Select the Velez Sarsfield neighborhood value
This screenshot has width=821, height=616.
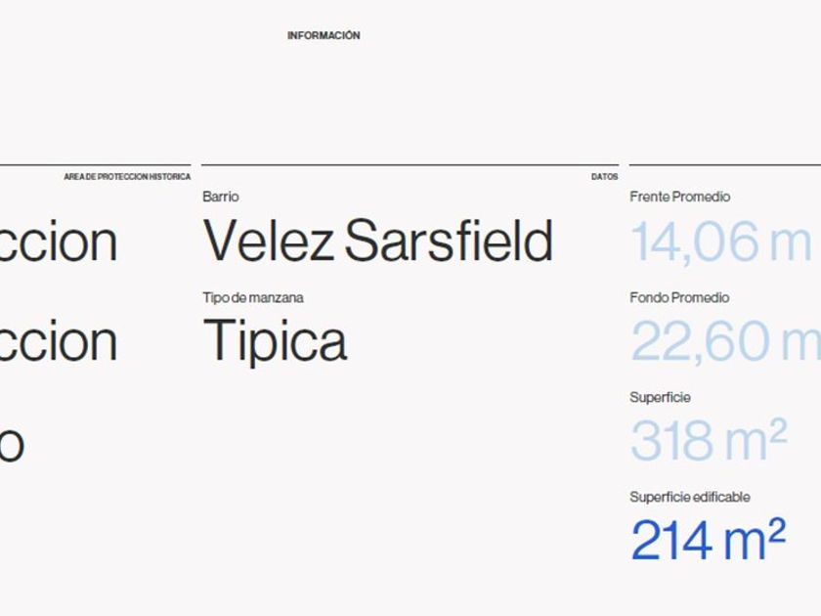377,242
